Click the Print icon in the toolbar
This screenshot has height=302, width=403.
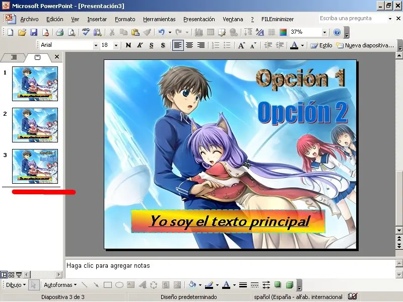point(59,32)
